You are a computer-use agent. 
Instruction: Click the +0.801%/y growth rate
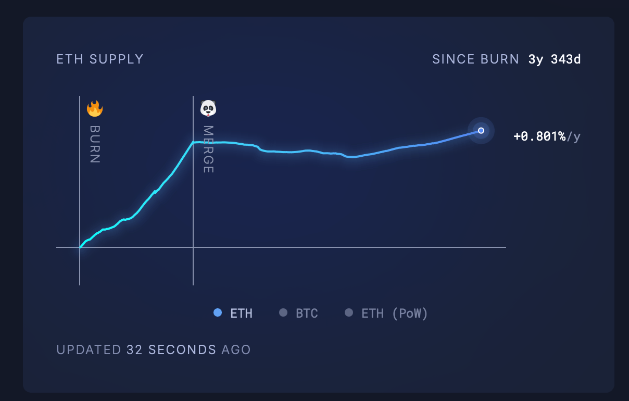tap(547, 136)
